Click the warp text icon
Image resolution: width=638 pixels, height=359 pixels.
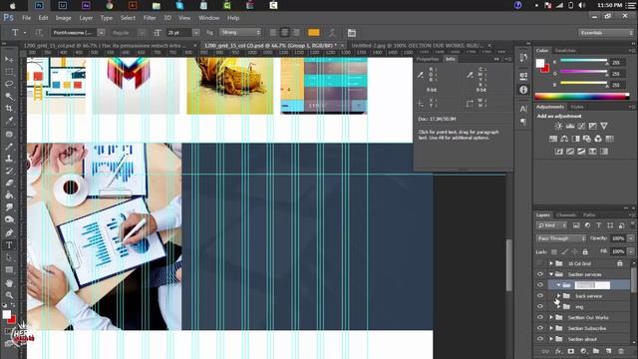332,33
